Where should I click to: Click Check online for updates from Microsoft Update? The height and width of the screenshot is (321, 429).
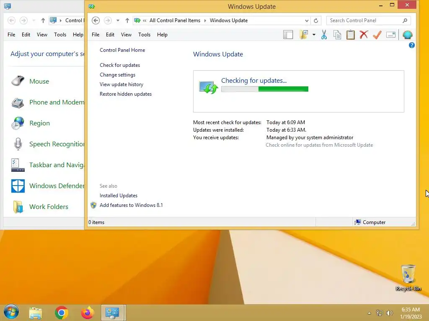pos(319,145)
